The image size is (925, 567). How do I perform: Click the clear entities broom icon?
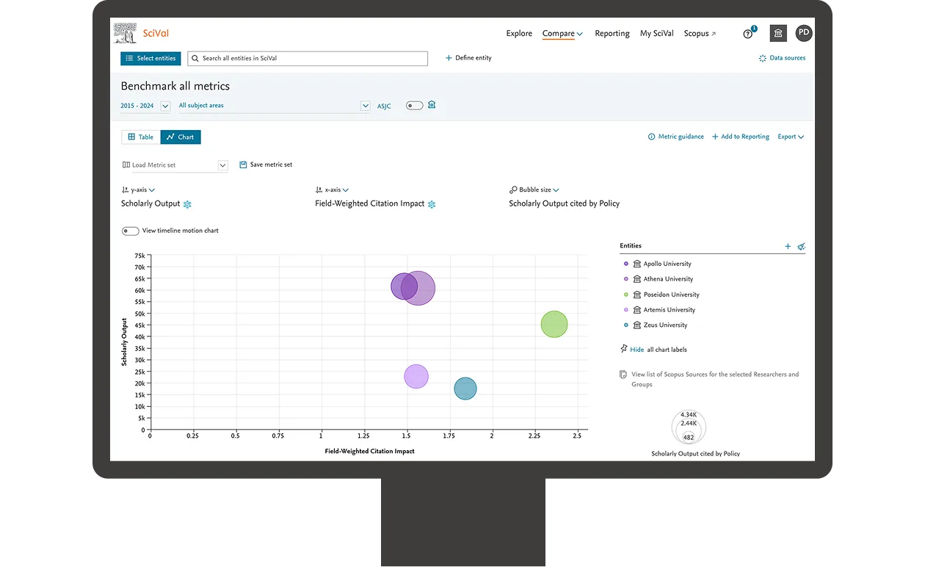coord(802,246)
